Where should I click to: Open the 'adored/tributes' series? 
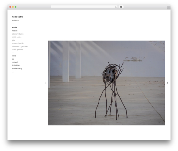[x=17, y=34]
